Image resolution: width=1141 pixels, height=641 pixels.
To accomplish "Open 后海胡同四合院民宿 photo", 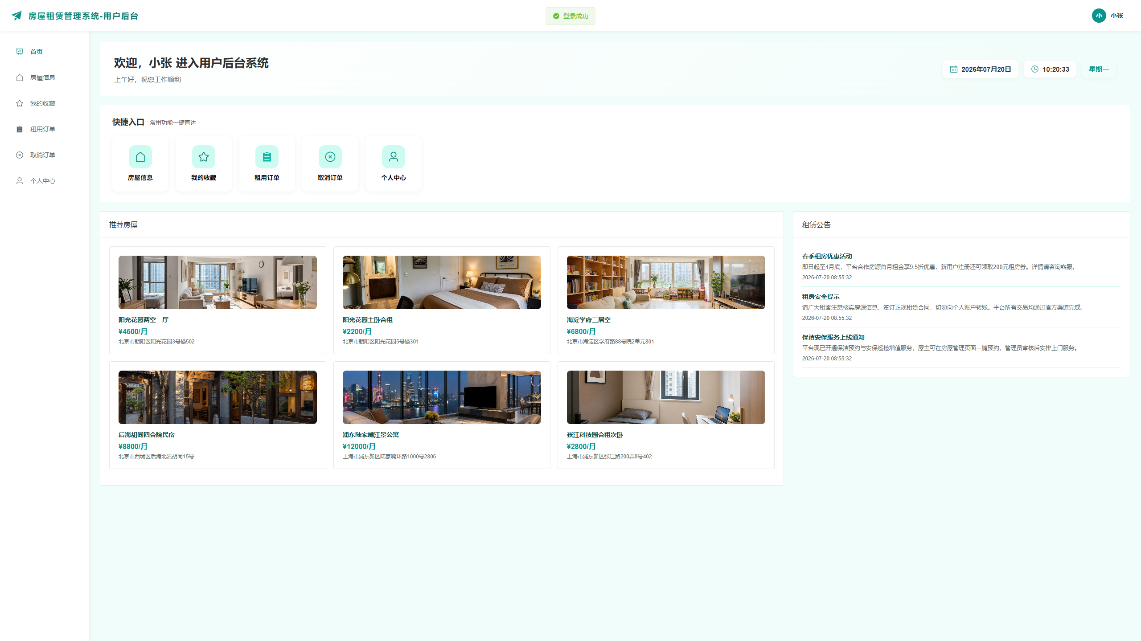I will 218,397.
